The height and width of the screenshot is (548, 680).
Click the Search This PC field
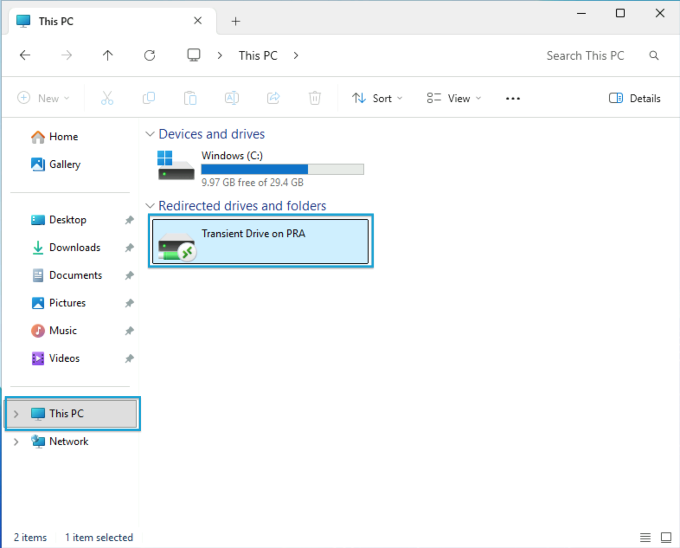(585, 55)
